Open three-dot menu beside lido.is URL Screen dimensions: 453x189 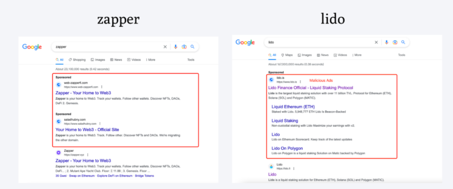pos(300,82)
